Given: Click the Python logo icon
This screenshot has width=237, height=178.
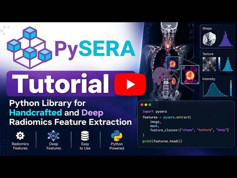Looking at the screenshot, I should coord(117,136).
